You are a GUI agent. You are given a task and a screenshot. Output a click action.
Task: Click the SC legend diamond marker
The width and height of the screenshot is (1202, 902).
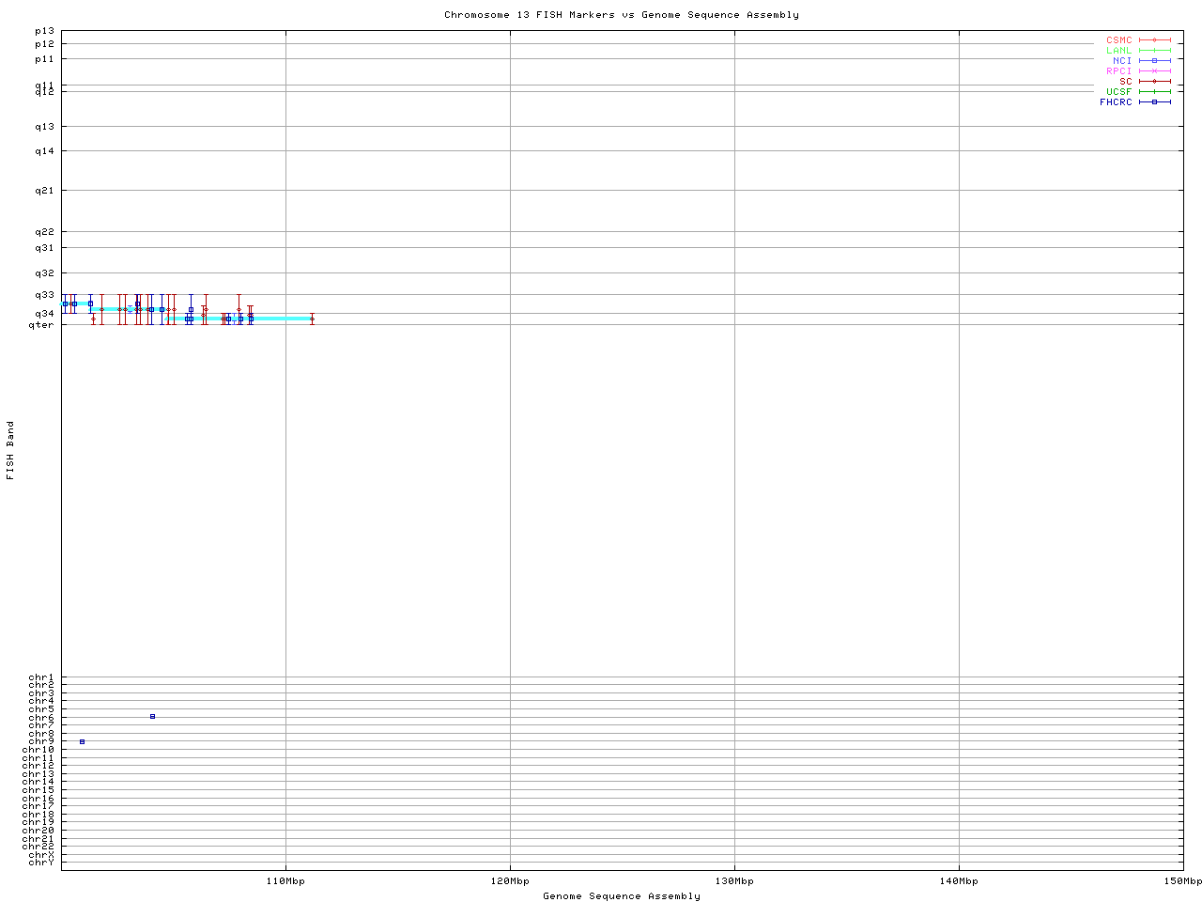(1154, 82)
